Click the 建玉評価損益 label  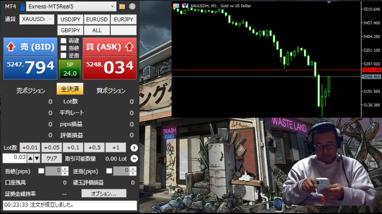click(88, 182)
